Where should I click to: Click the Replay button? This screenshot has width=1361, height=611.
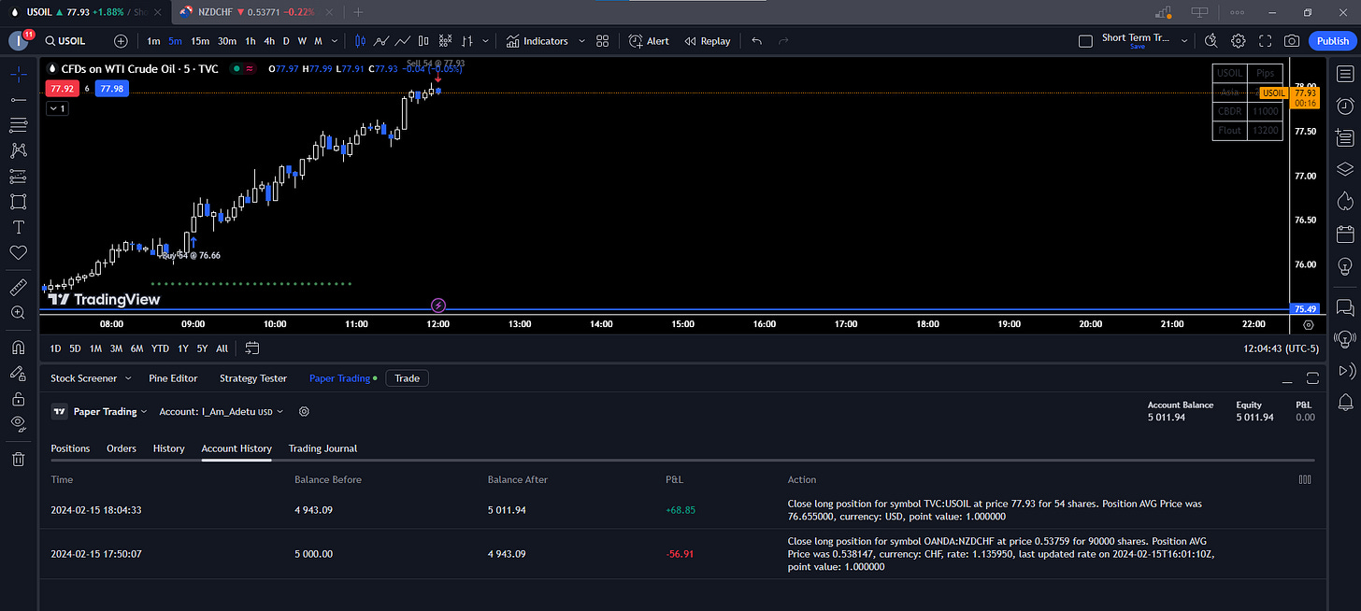(708, 41)
